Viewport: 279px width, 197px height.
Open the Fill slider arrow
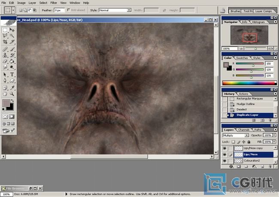pos(274,142)
